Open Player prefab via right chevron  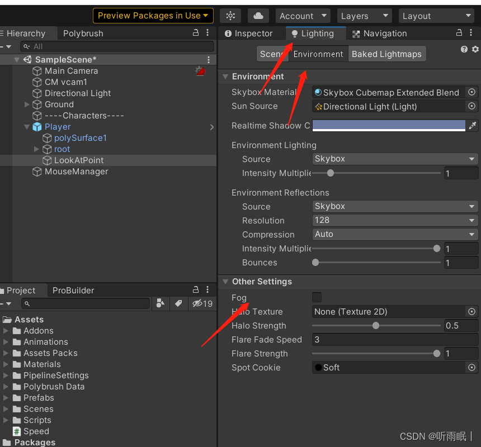pos(211,127)
